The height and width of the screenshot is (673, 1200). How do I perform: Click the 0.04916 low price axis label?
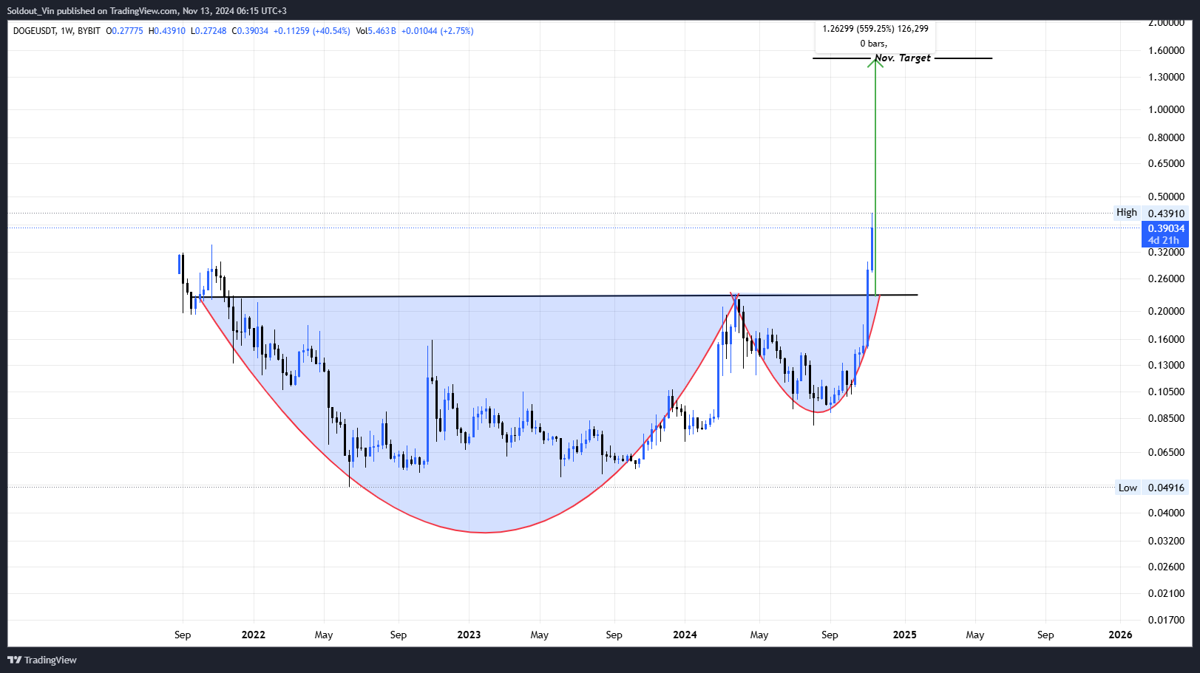pos(1166,488)
